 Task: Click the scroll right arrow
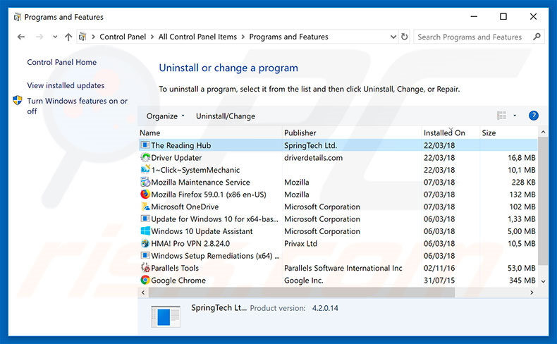point(532,293)
